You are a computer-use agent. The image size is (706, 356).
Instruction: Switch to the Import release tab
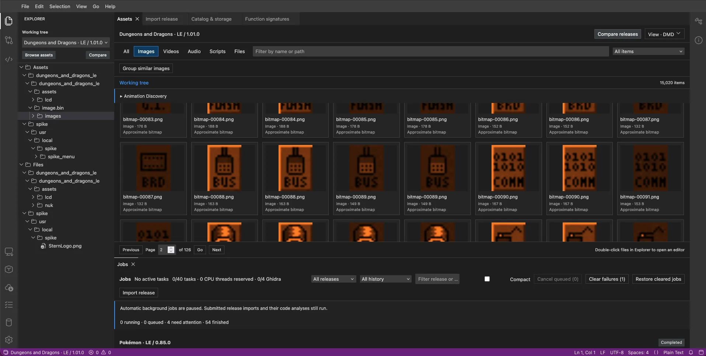click(x=161, y=19)
